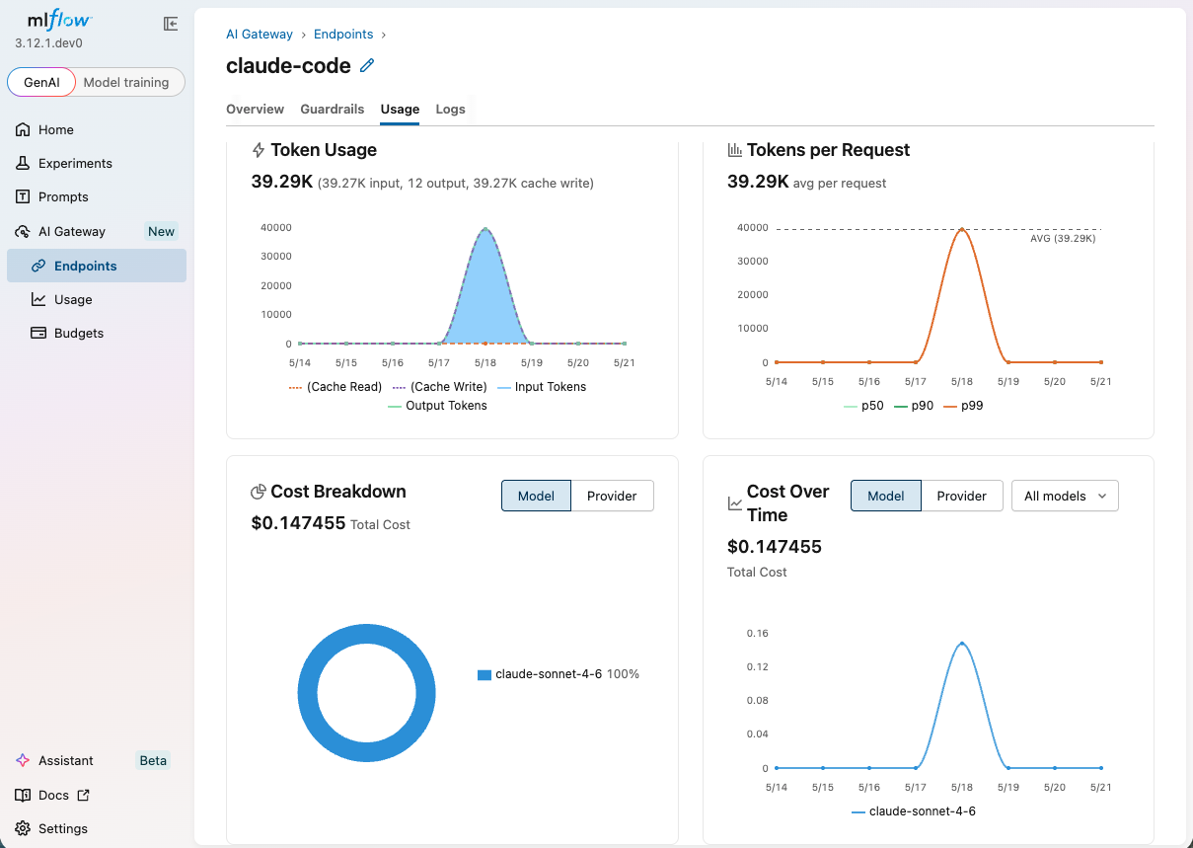Toggle the p50 legend series
The height and width of the screenshot is (848, 1193).
863,406
